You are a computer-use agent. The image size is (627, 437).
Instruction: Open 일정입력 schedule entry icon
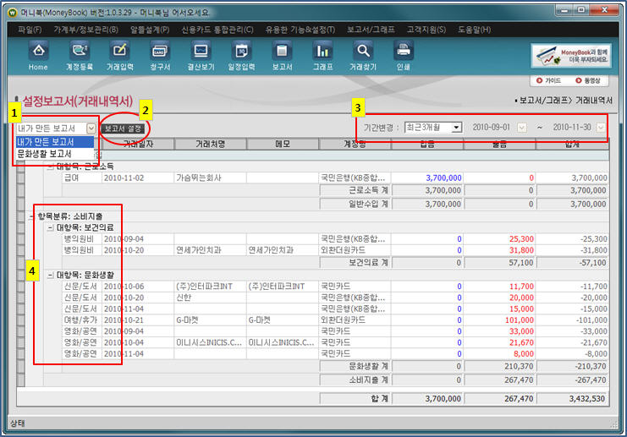click(241, 56)
